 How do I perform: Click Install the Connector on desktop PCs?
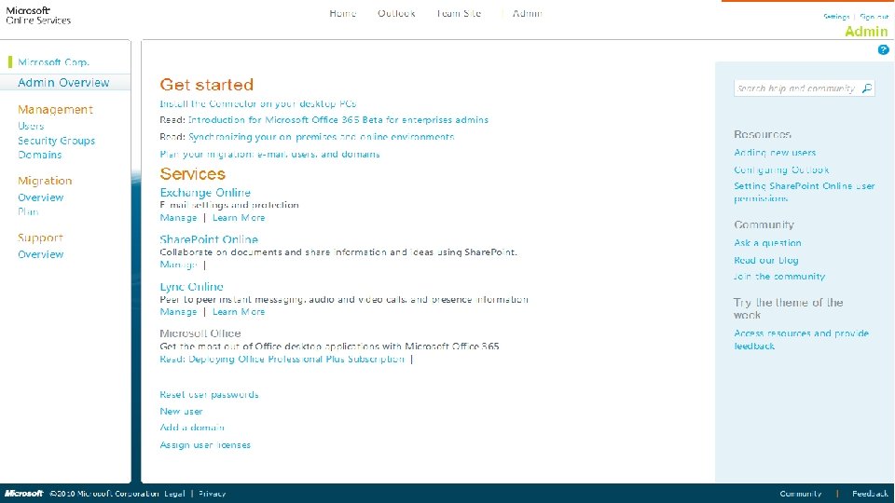pos(258,103)
